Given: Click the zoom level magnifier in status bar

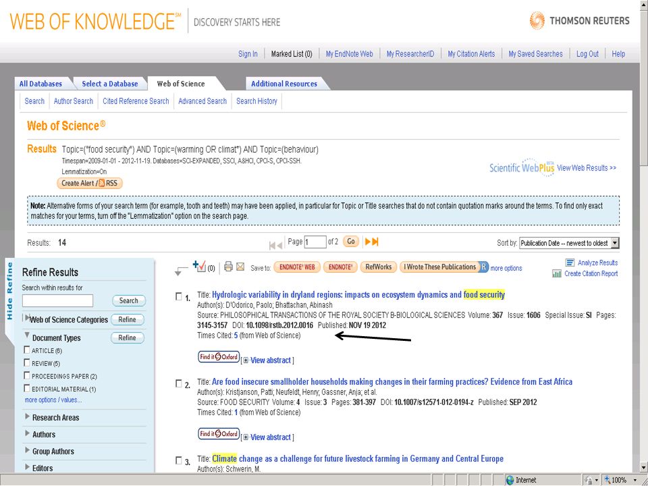Looking at the screenshot, I should (x=607, y=480).
